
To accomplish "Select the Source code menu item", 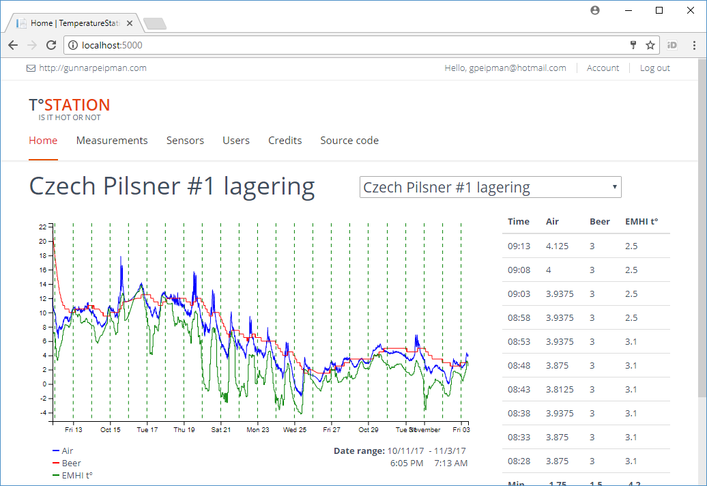I will (x=349, y=141).
